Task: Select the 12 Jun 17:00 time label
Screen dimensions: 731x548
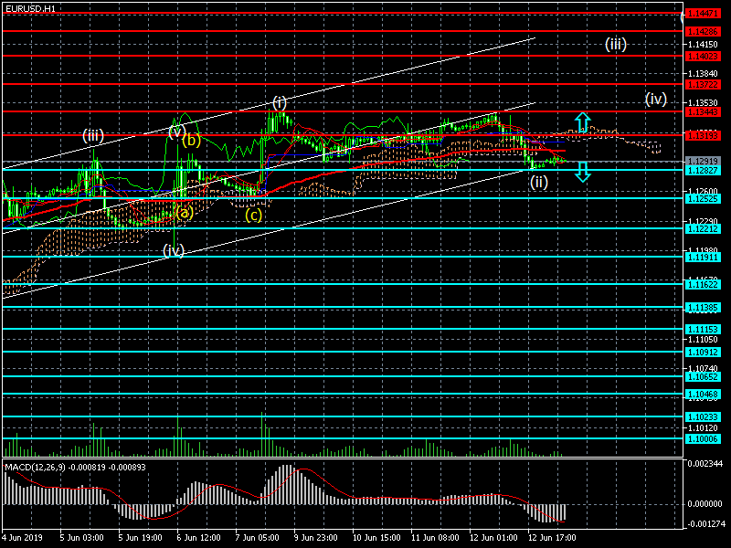Action: tap(552, 538)
